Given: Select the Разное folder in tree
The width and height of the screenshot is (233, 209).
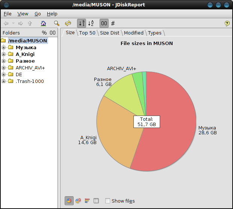Looking at the screenshot, I should pyautogui.click(x=25, y=61).
